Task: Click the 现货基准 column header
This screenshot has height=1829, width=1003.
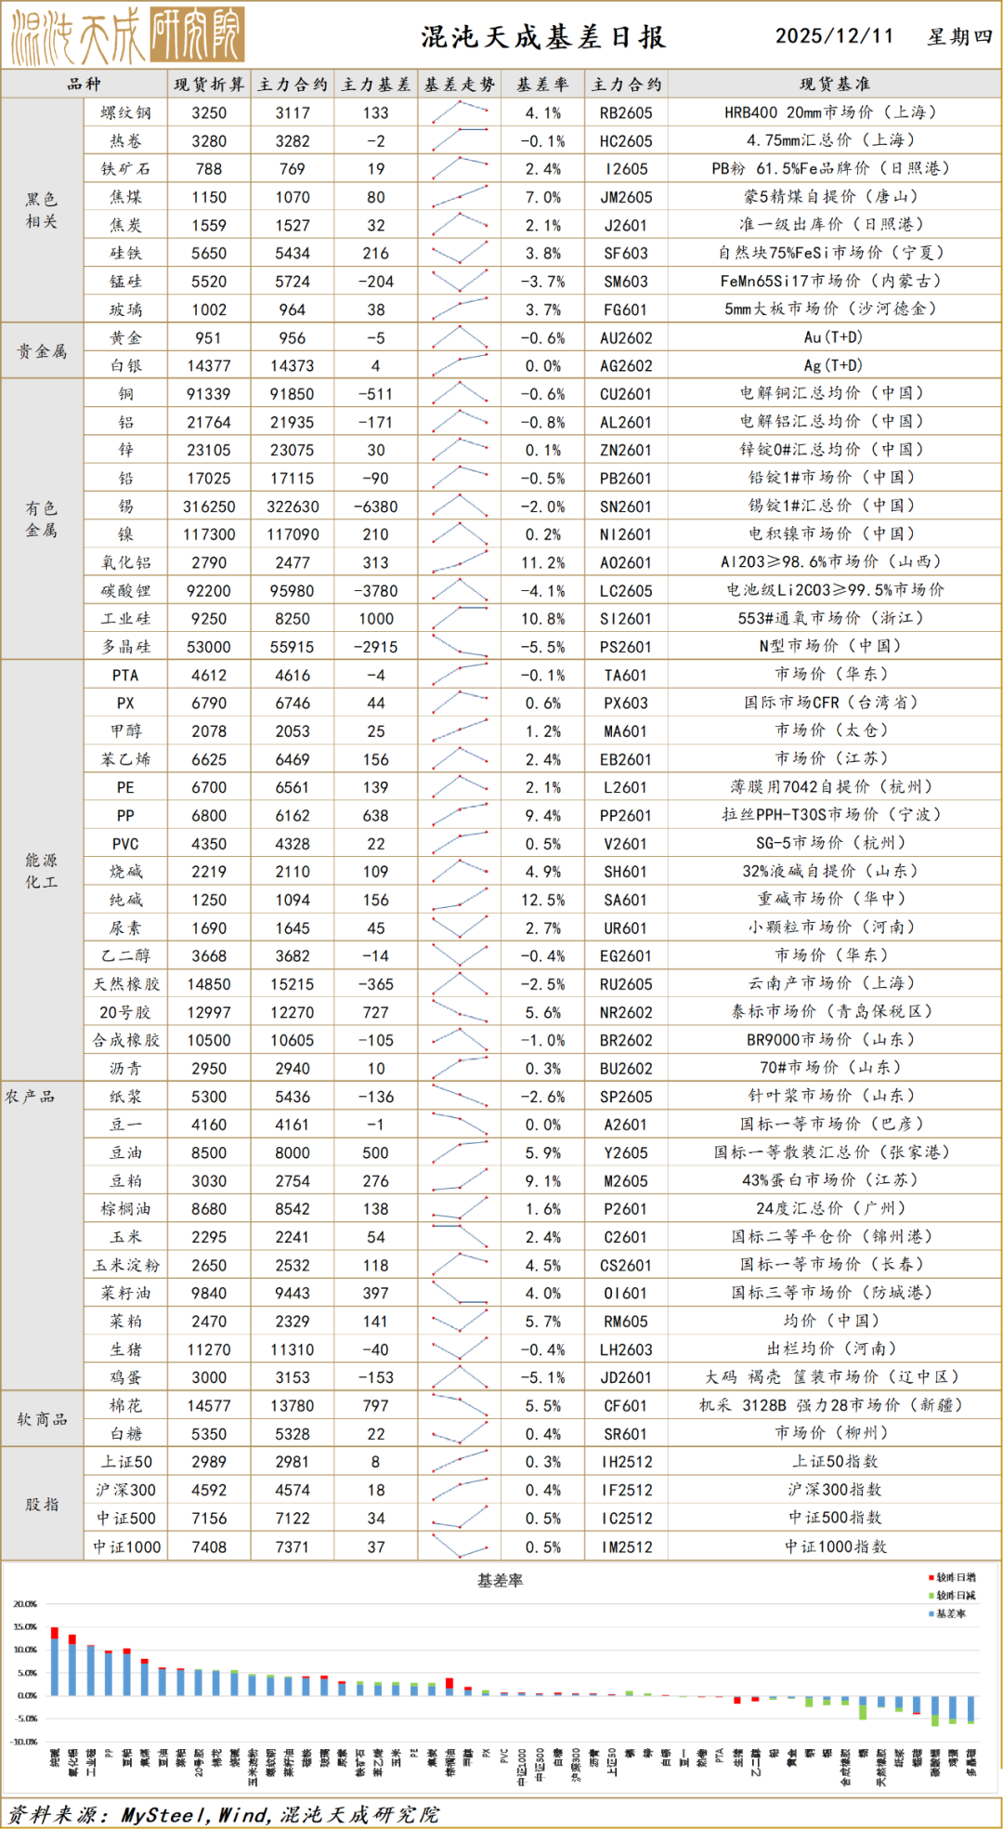Action: pyautogui.click(x=834, y=85)
